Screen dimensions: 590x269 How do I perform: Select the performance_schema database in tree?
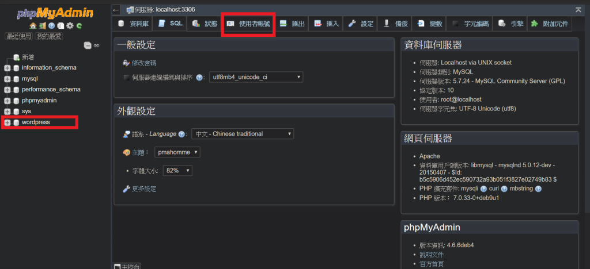pyautogui.click(x=51, y=90)
